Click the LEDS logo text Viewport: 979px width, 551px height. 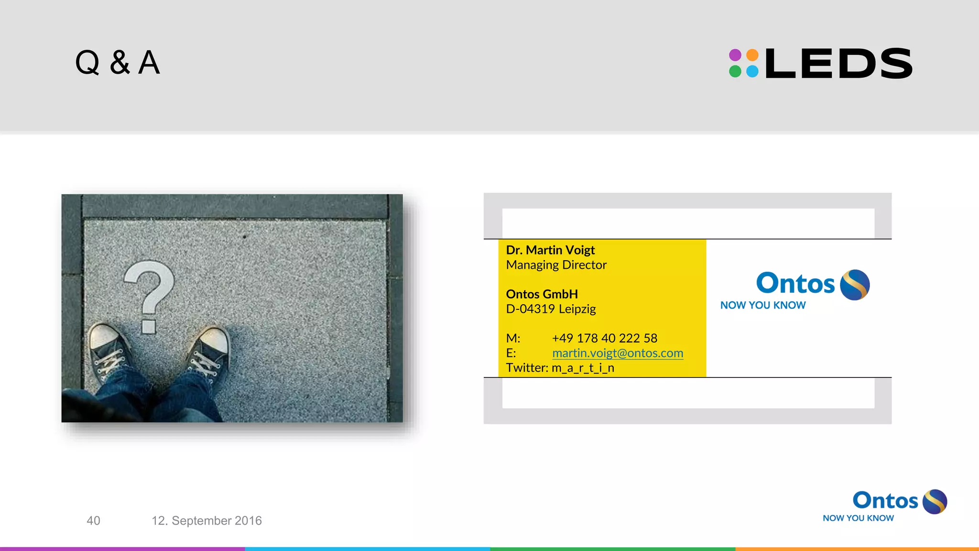[838, 64]
